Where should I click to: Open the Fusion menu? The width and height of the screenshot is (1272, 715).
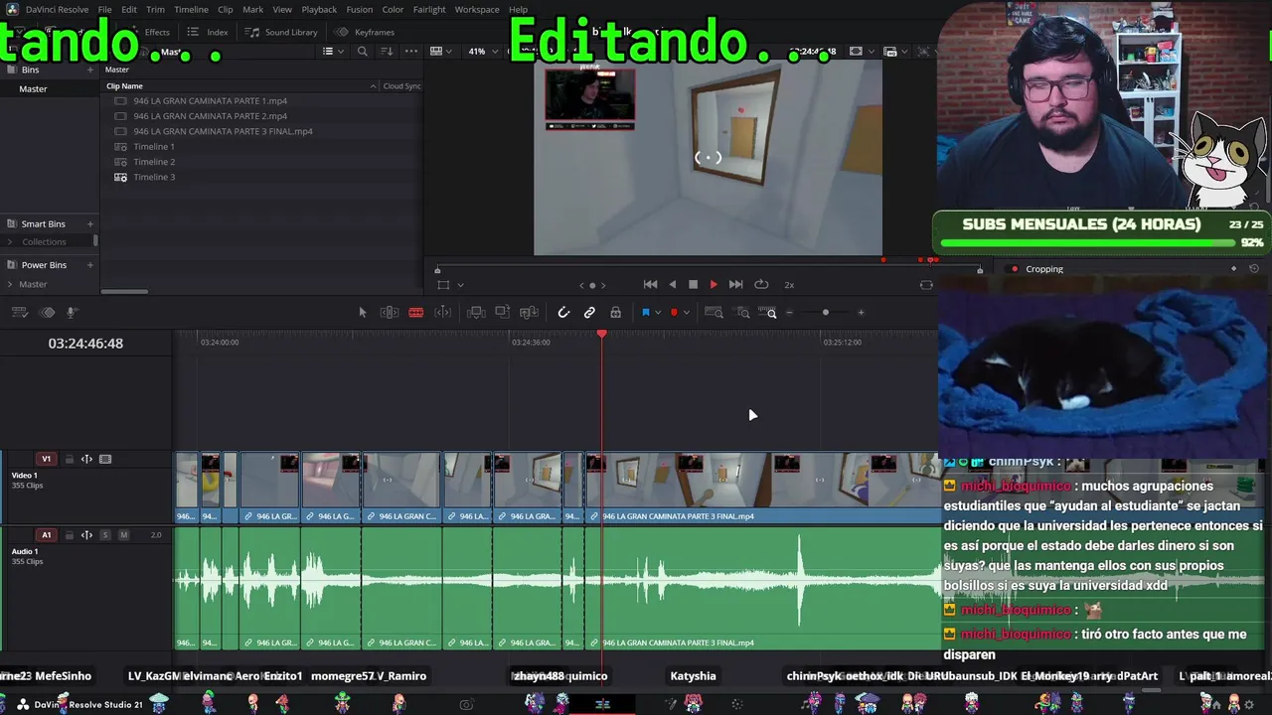coord(360,9)
